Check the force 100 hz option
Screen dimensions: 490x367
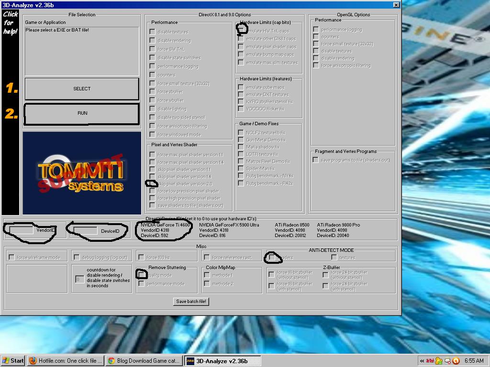pyautogui.click(x=141, y=257)
